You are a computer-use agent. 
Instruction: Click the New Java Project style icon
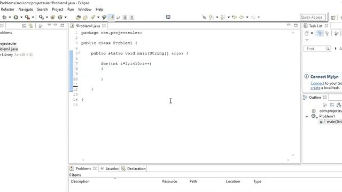(x=41, y=17)
